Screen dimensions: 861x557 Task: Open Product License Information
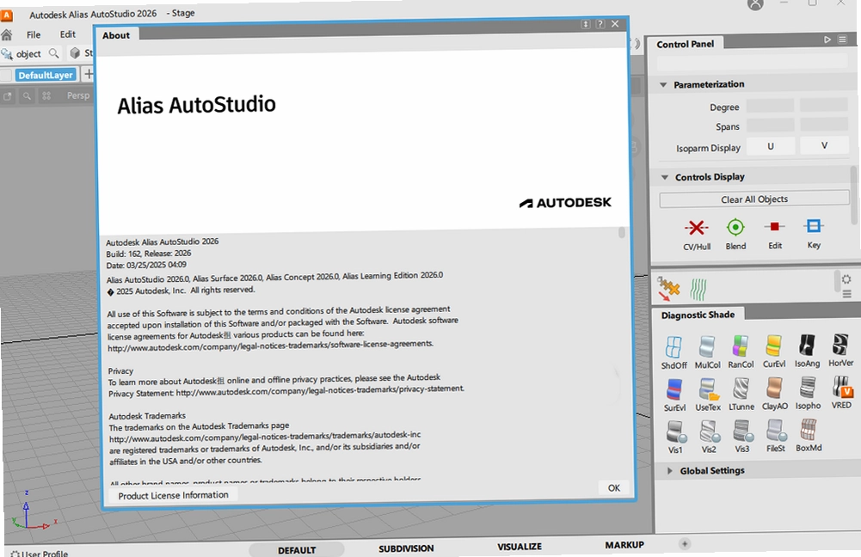coord(172,495)
